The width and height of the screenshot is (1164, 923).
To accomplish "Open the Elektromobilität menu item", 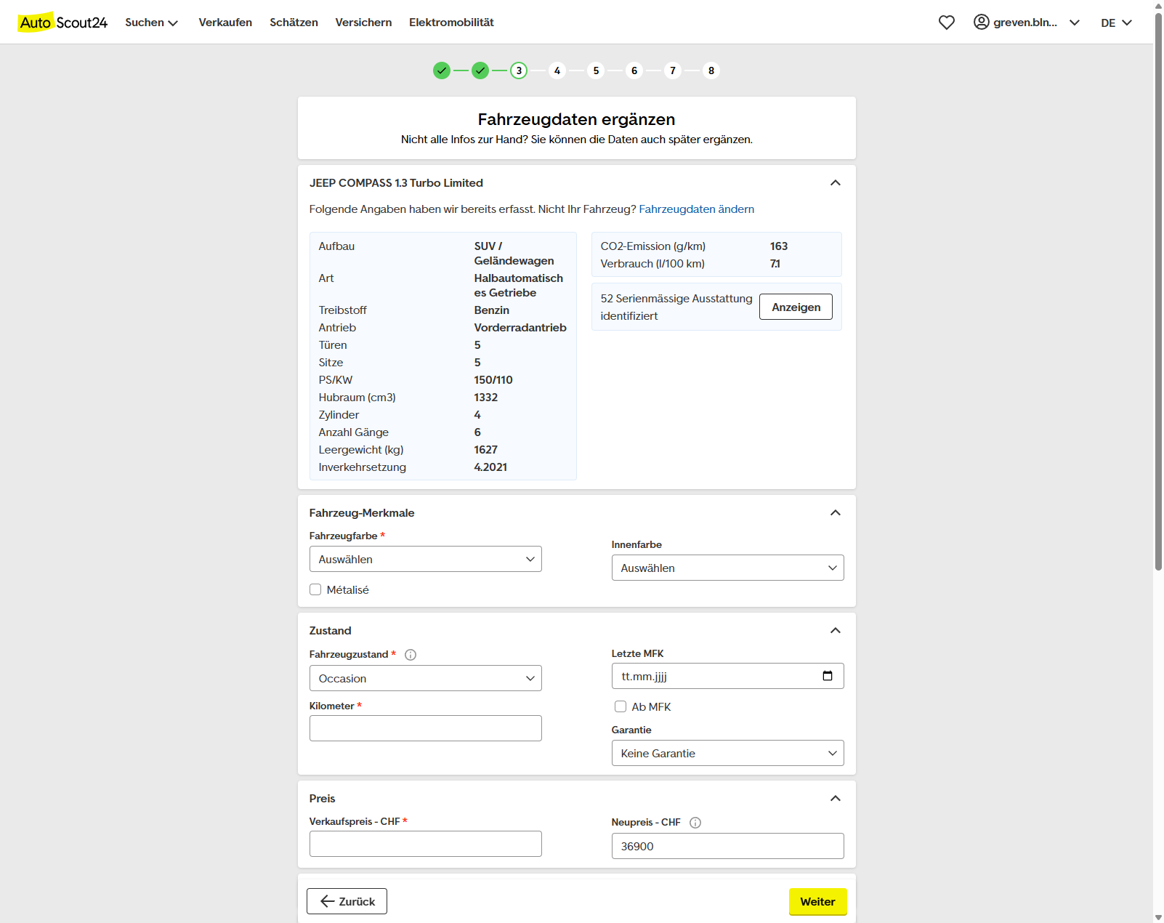I will click(x=451, y=23).
